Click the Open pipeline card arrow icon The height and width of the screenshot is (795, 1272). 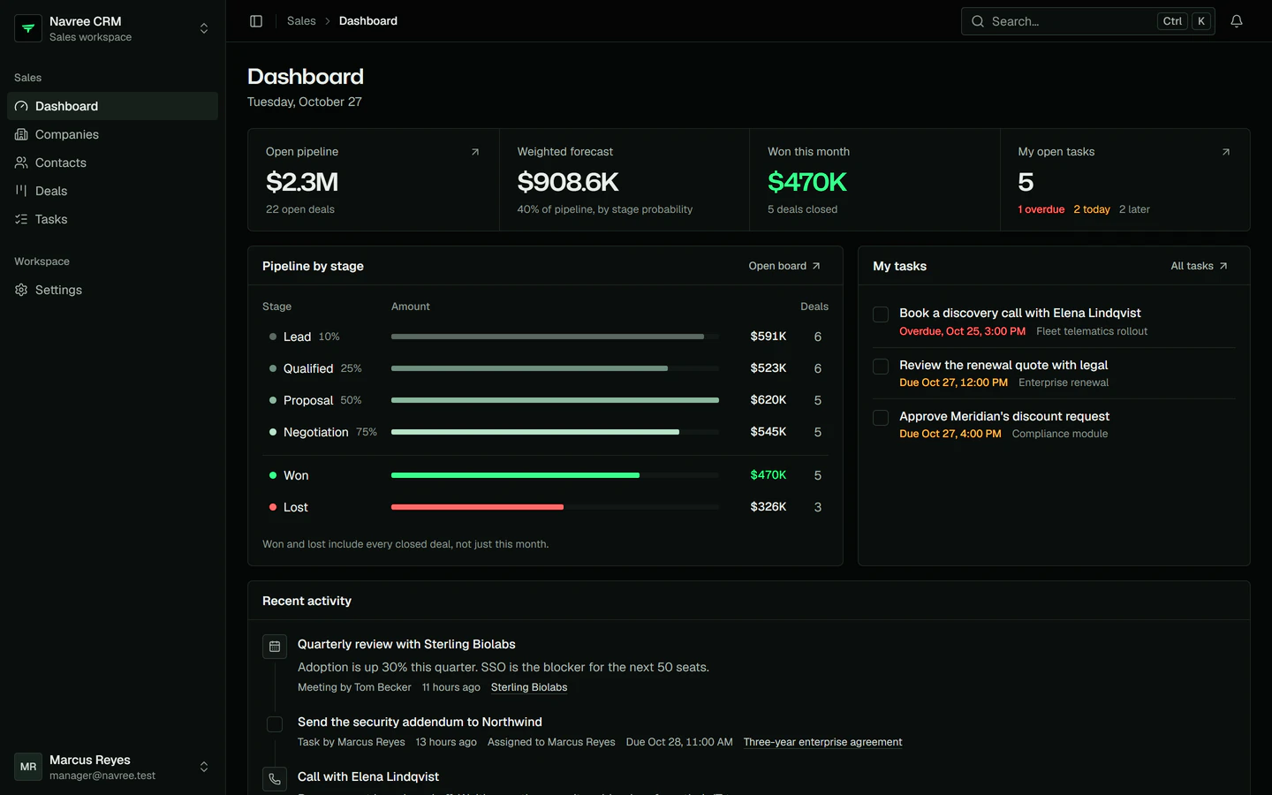pyautogui.click(x=475, y=152)
